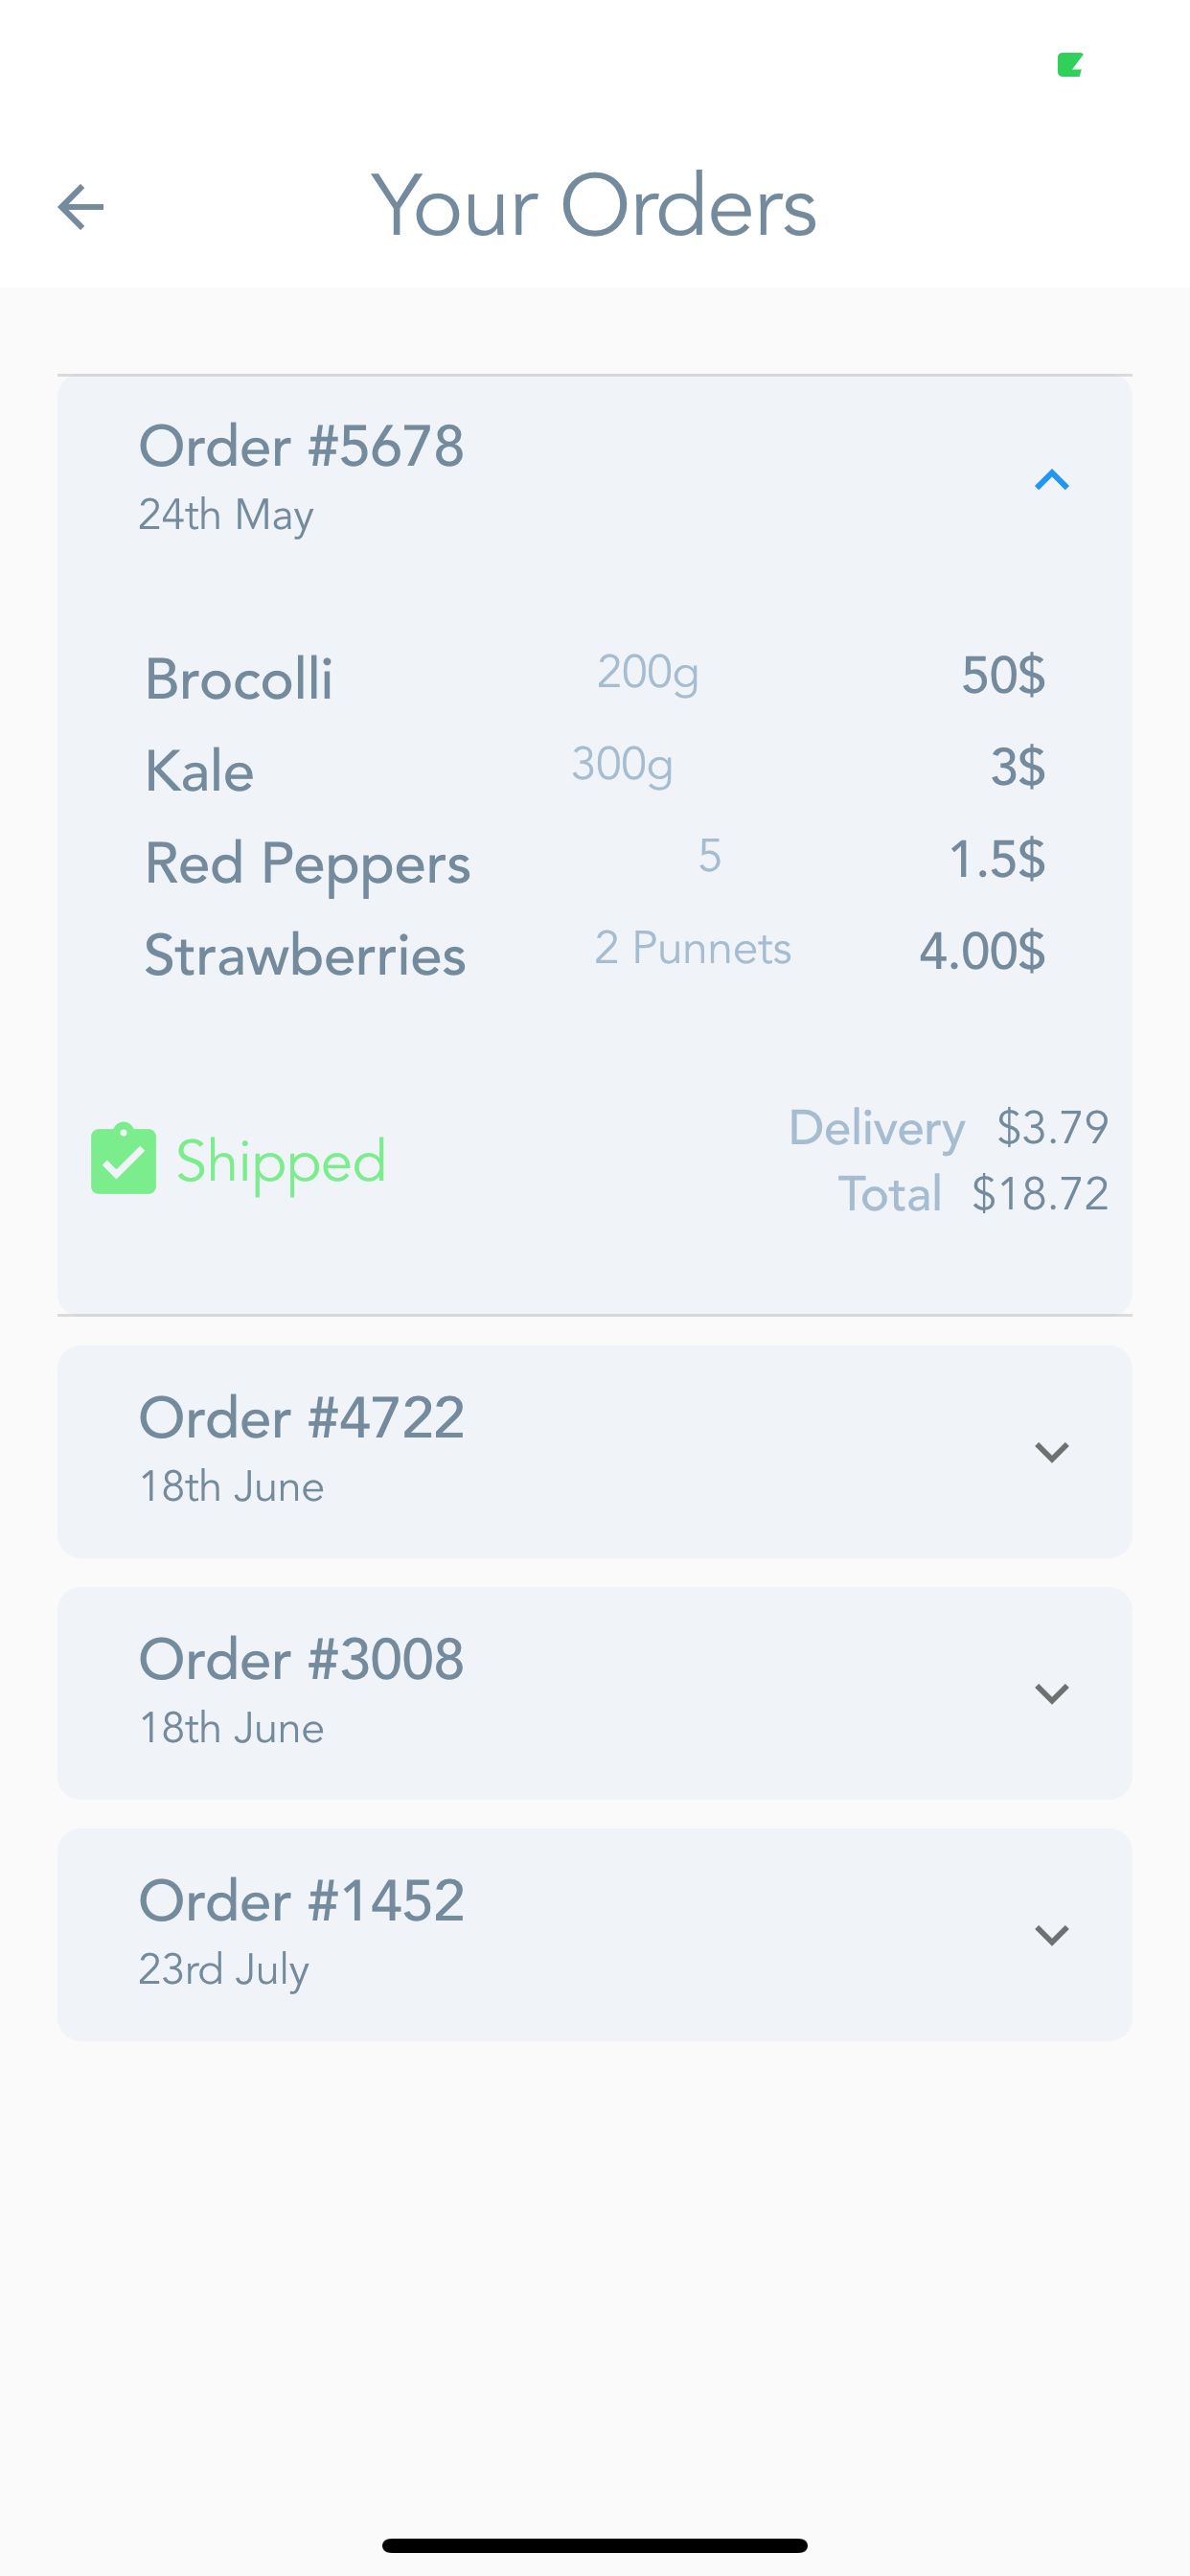
Task: Open the Order #1452 title
Action: pyautogui.click(x=301, y=1901)
